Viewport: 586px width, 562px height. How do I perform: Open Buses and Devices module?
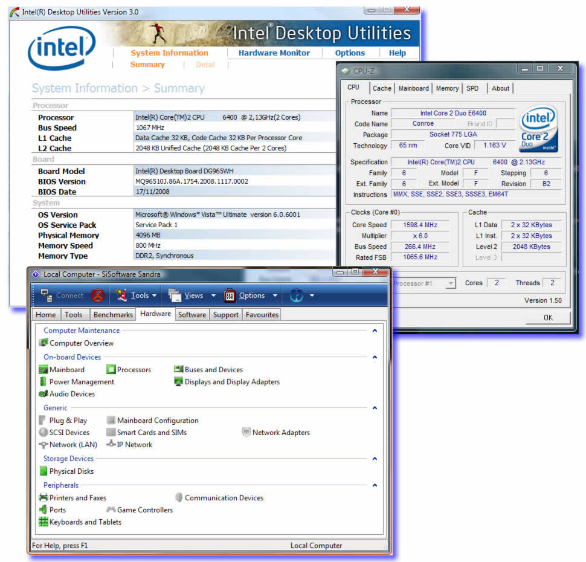(x=208, y=370)
